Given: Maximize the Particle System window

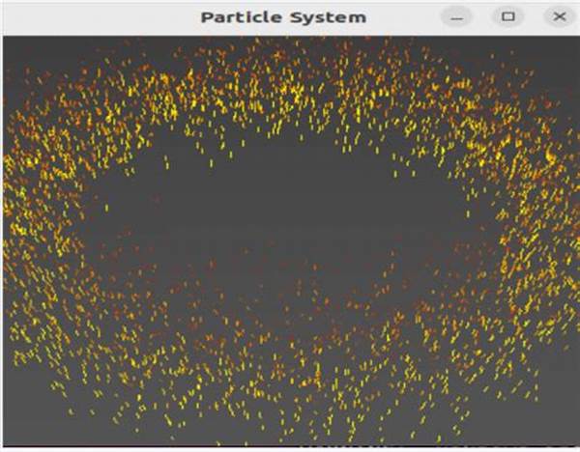Looking at the screenshot, I should tap(507, 17).
